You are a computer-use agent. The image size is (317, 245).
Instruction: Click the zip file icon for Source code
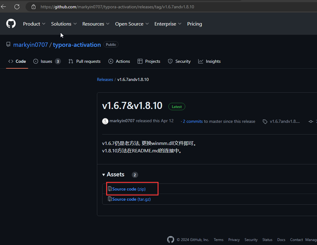(110, 189)
